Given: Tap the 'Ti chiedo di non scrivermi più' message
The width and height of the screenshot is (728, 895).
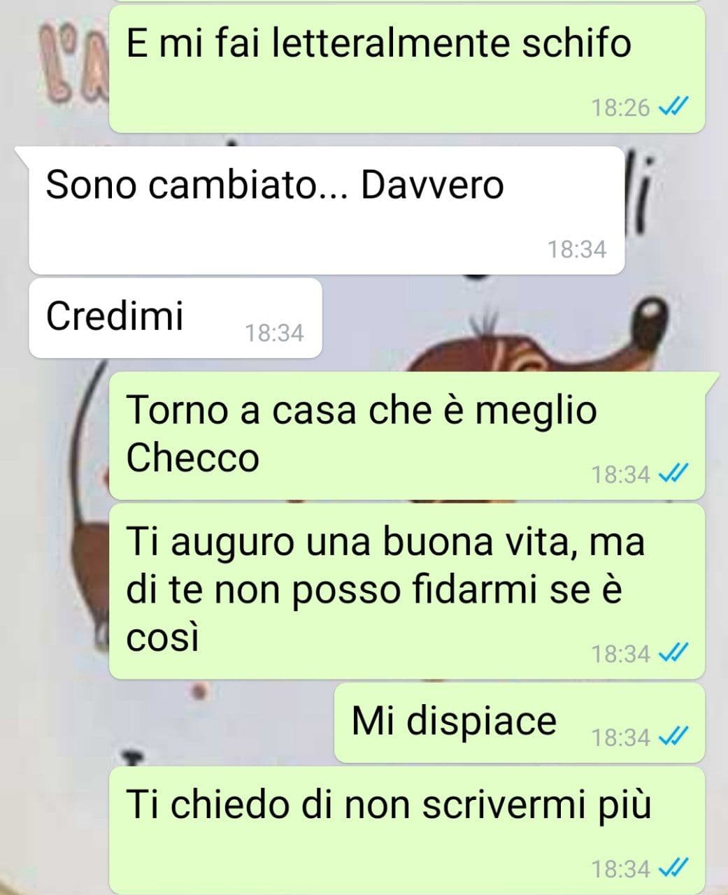Looking at the screenshot, I should point(406,830).
